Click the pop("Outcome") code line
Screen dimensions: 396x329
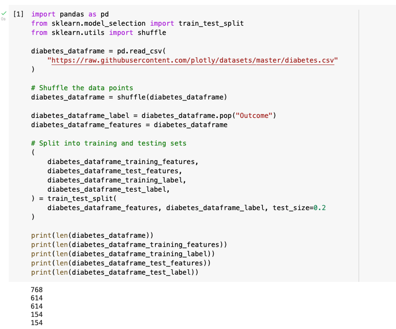(x=153, y=115)
